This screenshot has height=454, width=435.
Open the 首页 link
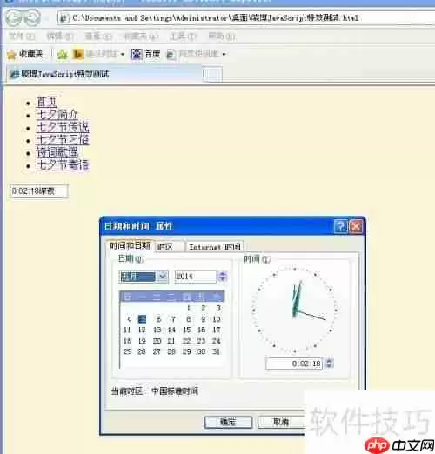pos(46,102)
